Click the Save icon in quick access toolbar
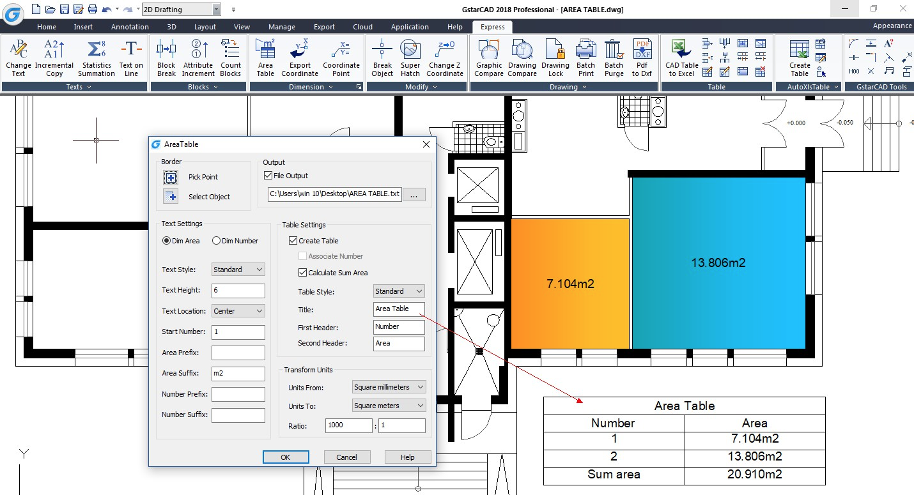Image resolution: width=914 pixels, height=495 pixels. coord(65,9)
